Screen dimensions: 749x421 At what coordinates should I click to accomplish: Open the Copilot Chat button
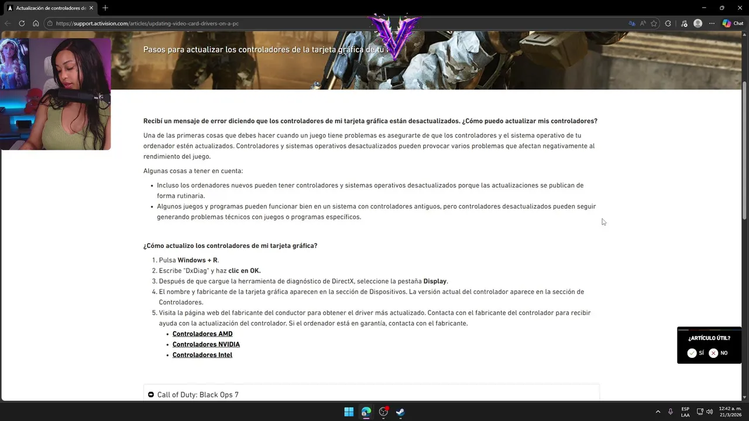point(733,23)
